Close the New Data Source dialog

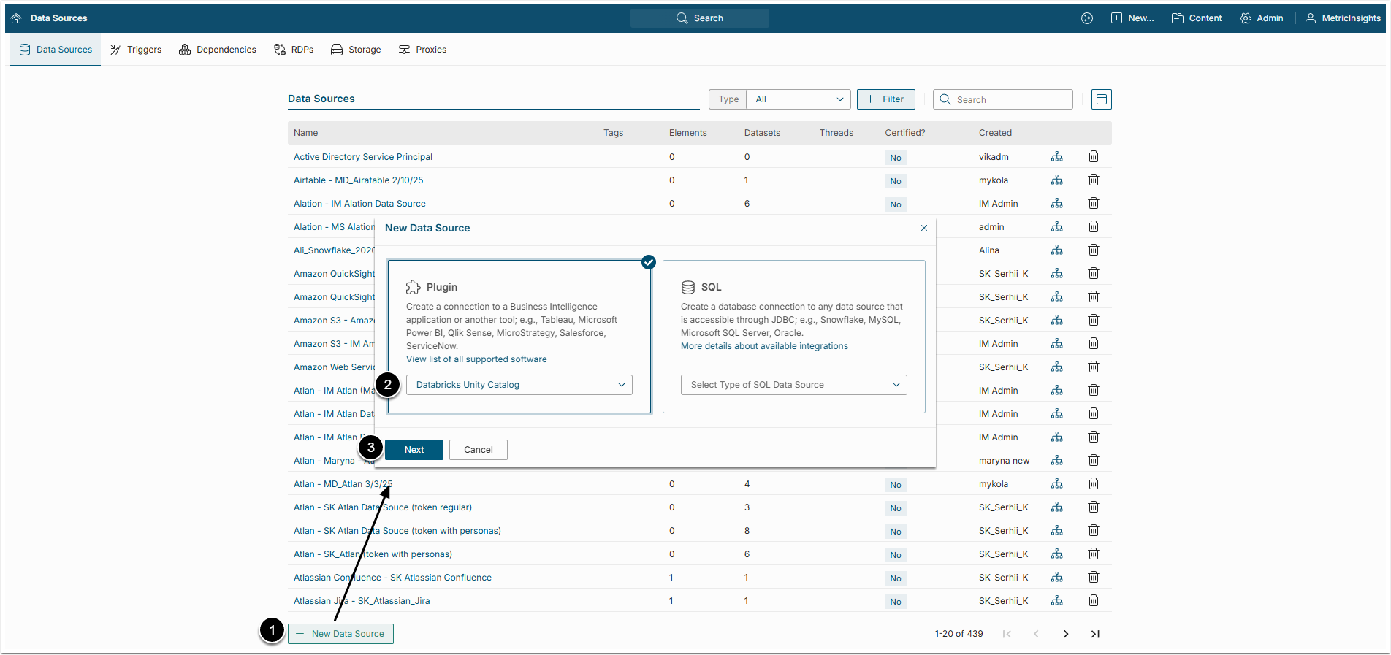pos(923,228)
